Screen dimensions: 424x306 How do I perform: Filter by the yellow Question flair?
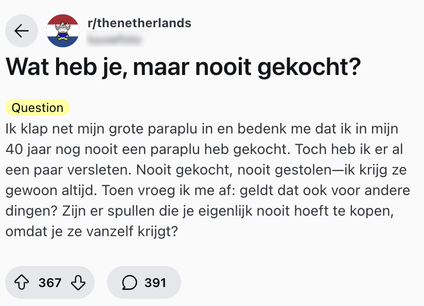[x=38, y=108]
